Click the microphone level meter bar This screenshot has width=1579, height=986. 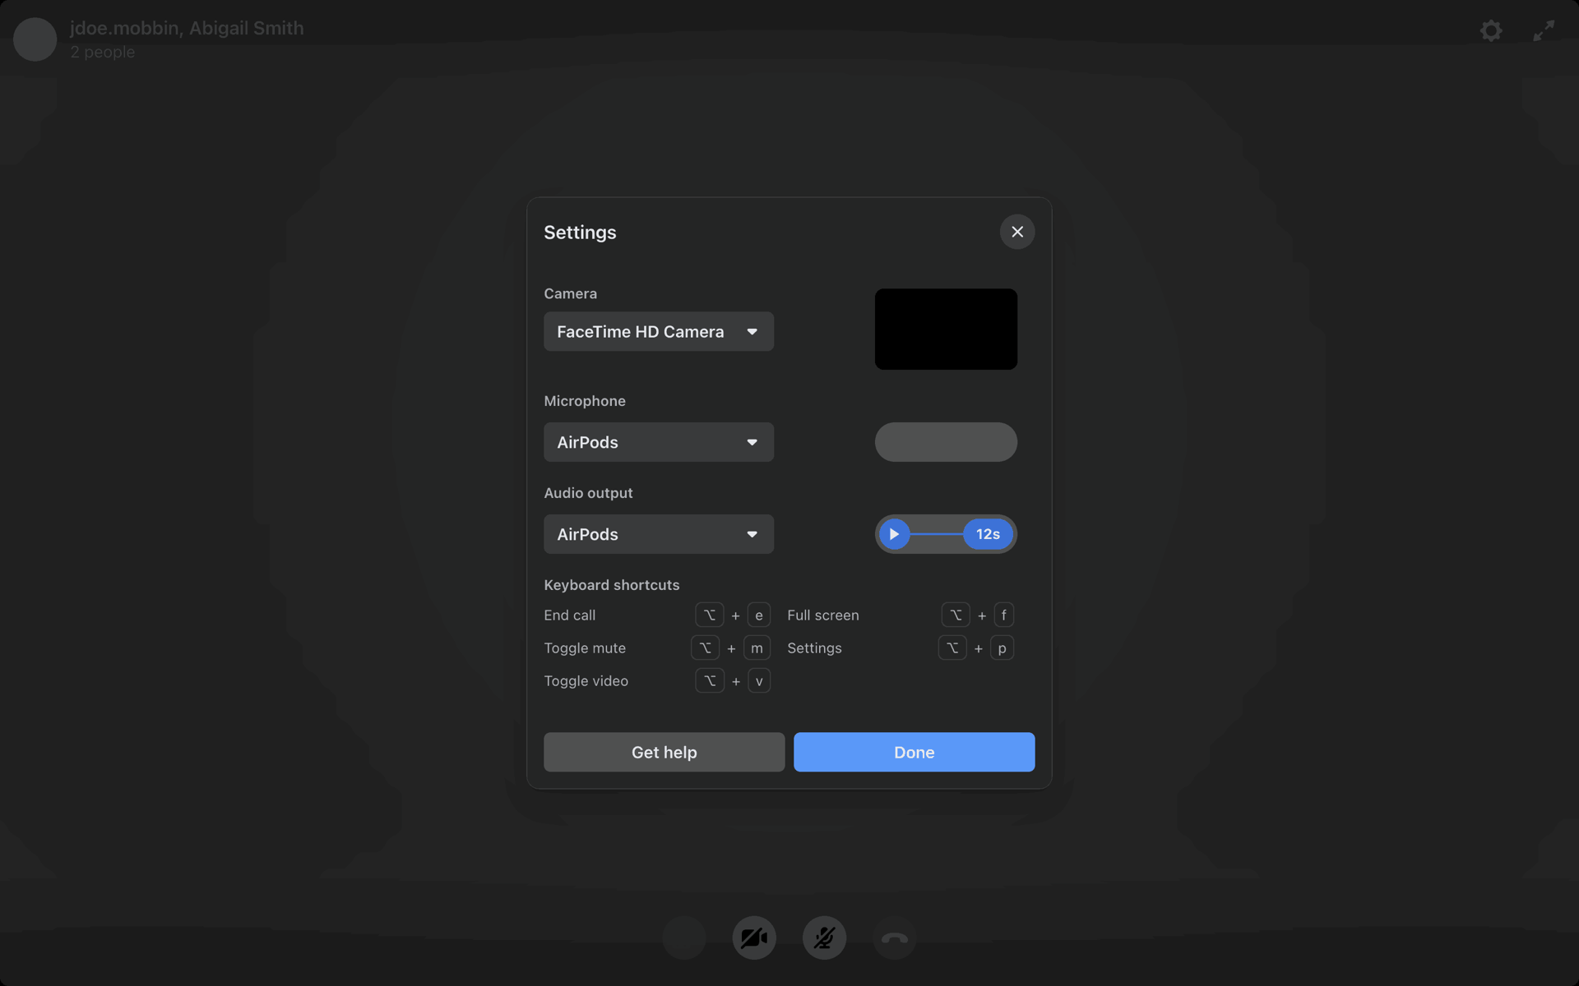(x=946, y=442)
